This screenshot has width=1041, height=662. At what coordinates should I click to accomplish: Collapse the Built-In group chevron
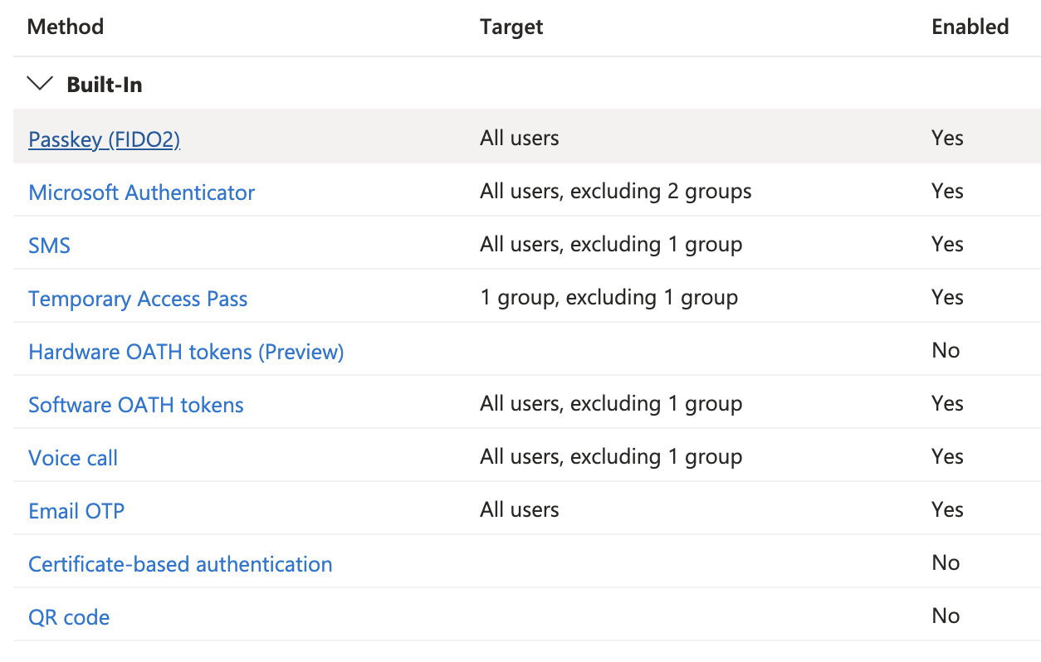pyautogui.click(x=40, y=84)
